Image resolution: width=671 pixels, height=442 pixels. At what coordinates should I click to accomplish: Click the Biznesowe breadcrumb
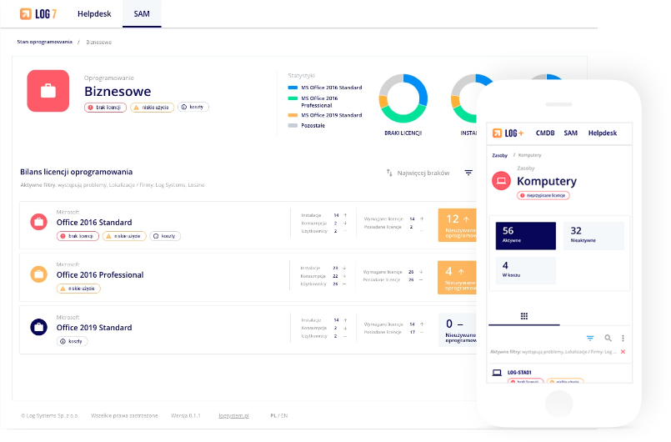(99, 42)
